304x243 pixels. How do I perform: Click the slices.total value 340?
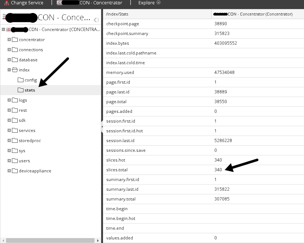point(218,169)
